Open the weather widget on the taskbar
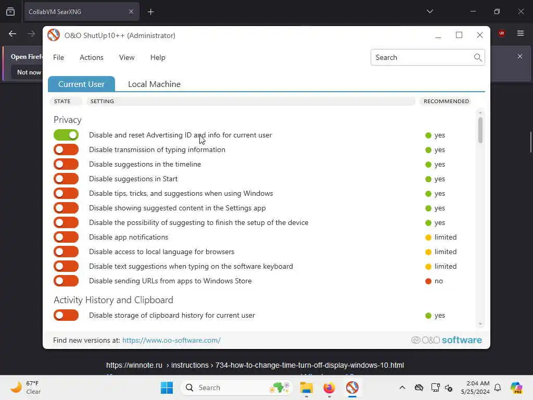 (x=26, y=387)
